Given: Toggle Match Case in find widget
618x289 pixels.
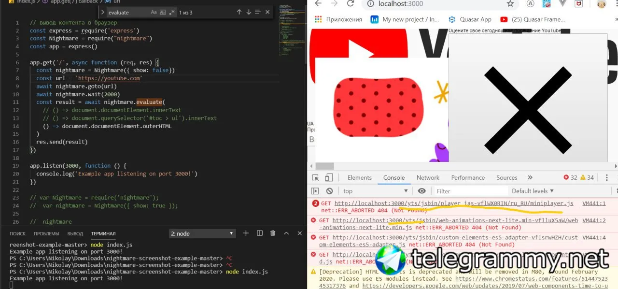Looking at the screenshot, I should 154,12.
